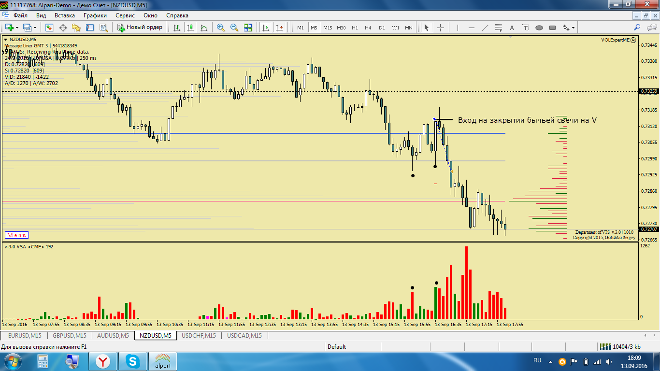Viewport: 660px width, 371px height.
Task: Click the red Menu button on chart
Action: pos(16,235)
